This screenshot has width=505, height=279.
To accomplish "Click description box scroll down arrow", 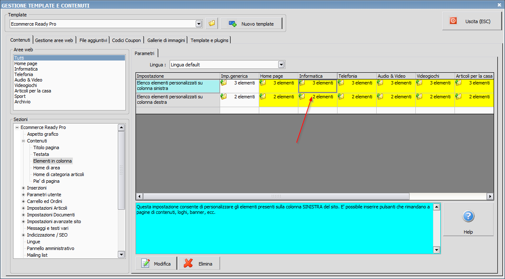I will (437, 250).
